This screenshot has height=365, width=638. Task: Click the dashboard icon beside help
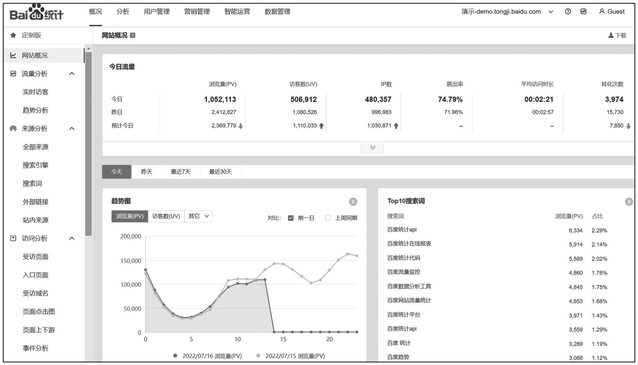[x=583, y=12]
